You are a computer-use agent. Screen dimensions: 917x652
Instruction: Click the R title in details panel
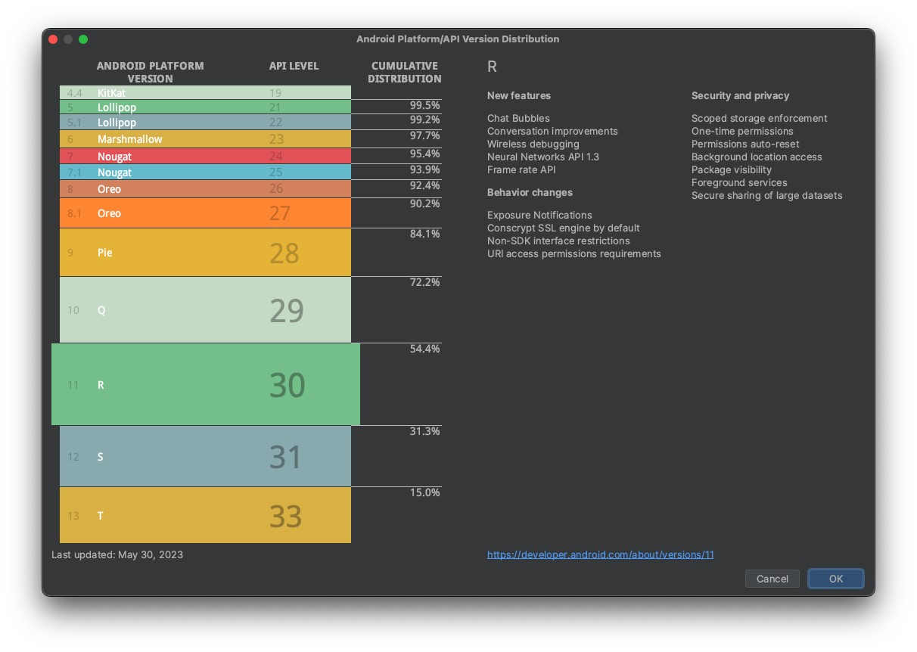point(492,67)
